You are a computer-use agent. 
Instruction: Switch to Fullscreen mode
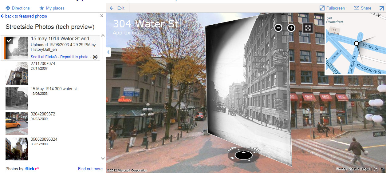(332, 8)
